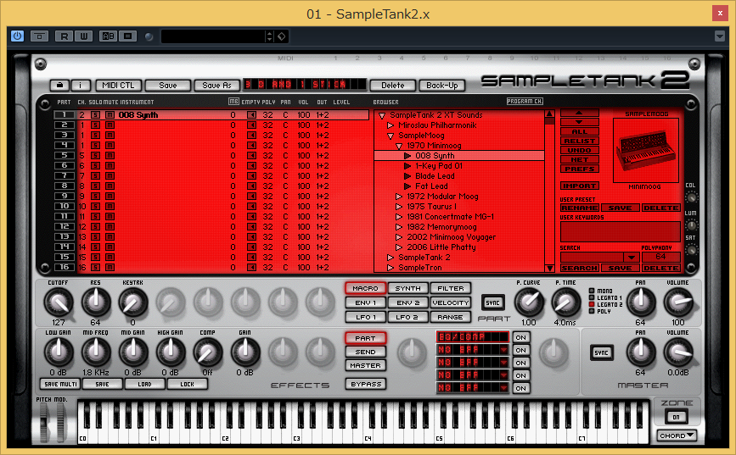Click the SAT saturation knob
Viewport: 736px width, 455px height.
691,250
